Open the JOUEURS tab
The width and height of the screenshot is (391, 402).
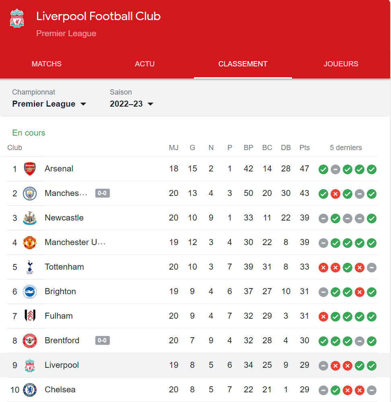pos(341,64)
